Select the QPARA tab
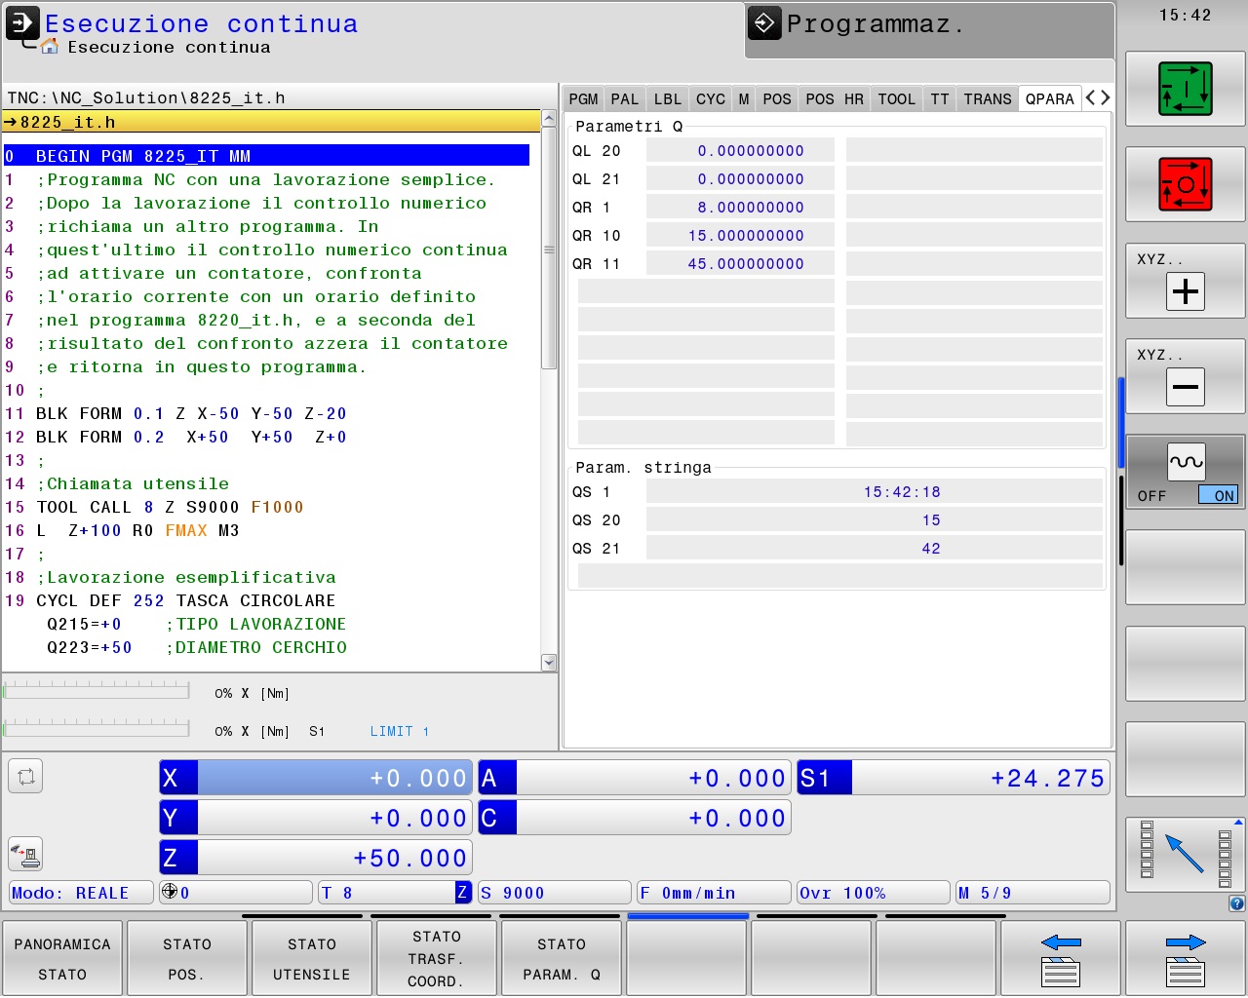The image size is (1248, 998). tap(1050, 98)
